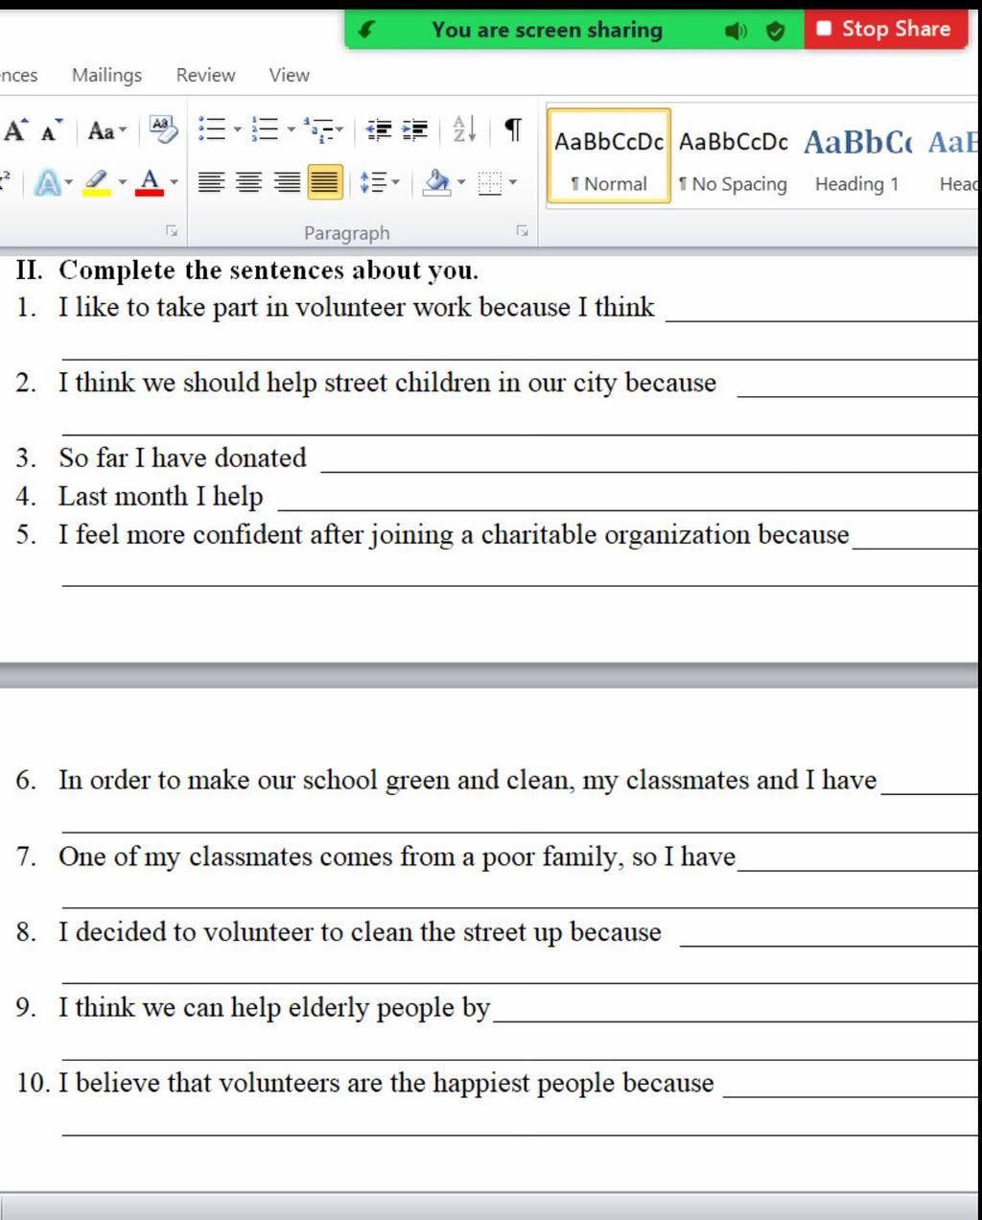The image size is (982, 1220).
Task: Apply yellow text highlight color
Action: (x=96, y=181)
